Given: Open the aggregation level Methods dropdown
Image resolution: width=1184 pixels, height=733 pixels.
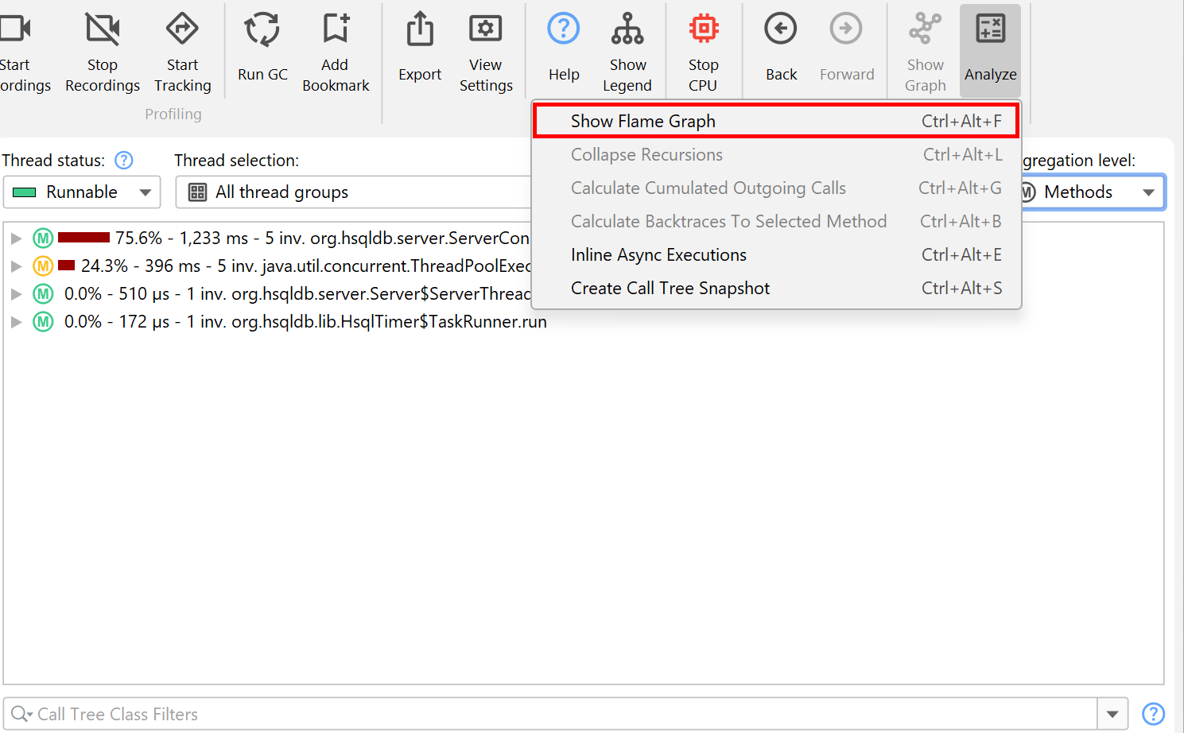Looking at the screenshot, I should coord(1090,192).
